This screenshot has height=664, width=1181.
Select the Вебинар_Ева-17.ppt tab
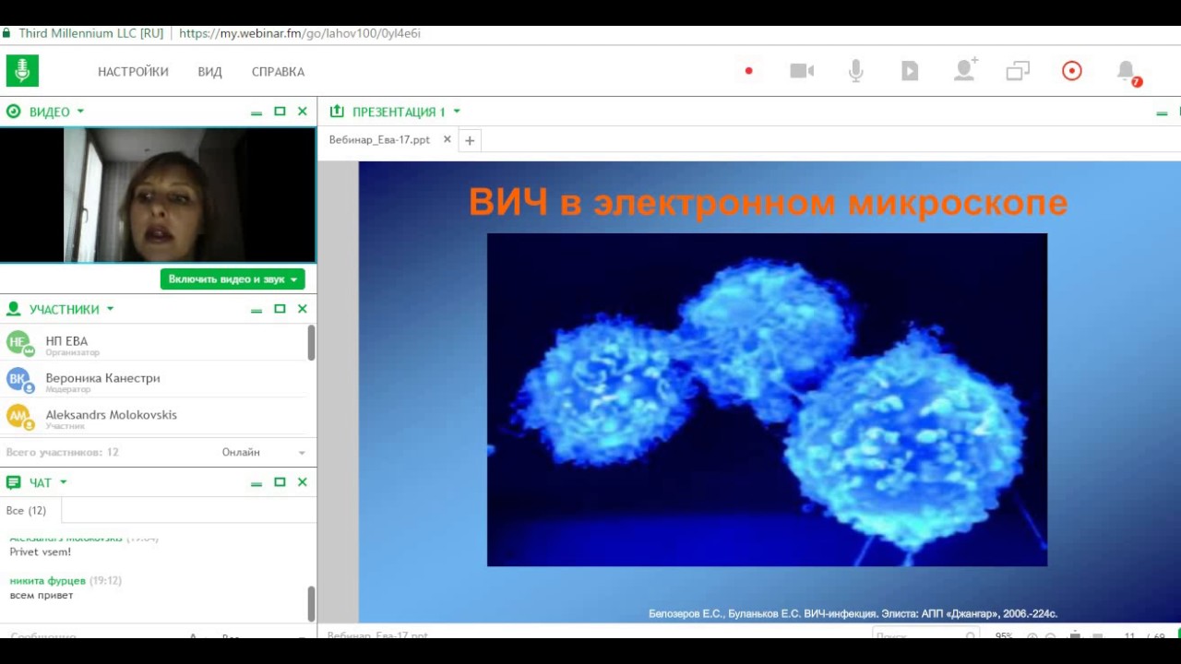(x=379, y=140)
